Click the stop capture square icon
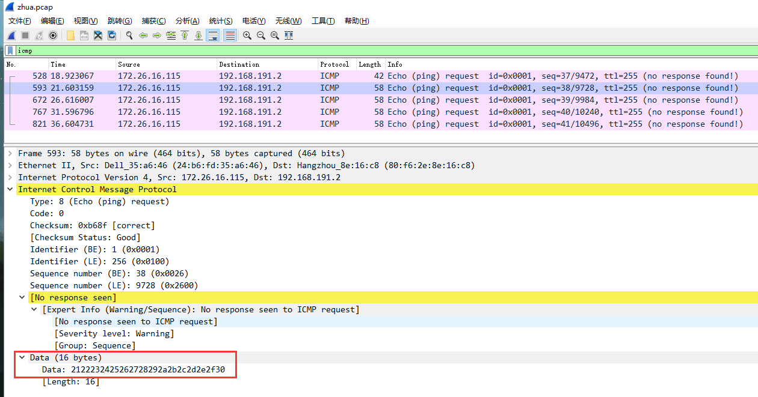758x397 pixels. click(25, 35)
